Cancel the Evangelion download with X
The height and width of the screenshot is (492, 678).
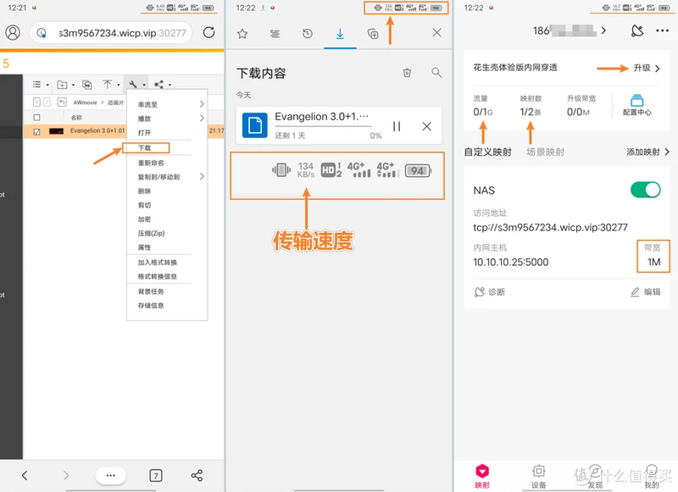427,126
